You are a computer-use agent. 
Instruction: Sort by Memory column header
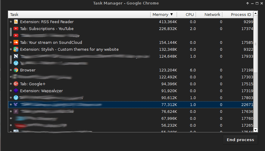[163, 14]
